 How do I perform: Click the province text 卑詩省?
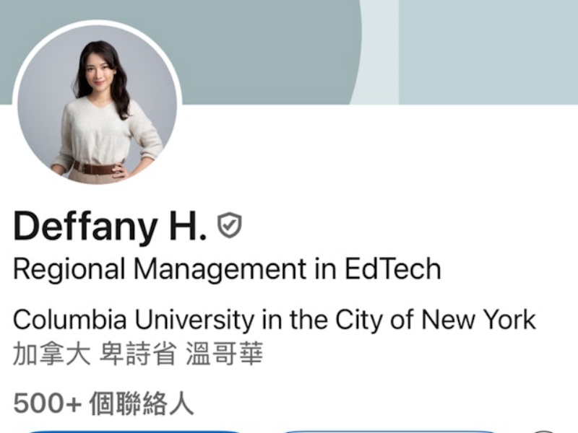(x=138, y=354)
